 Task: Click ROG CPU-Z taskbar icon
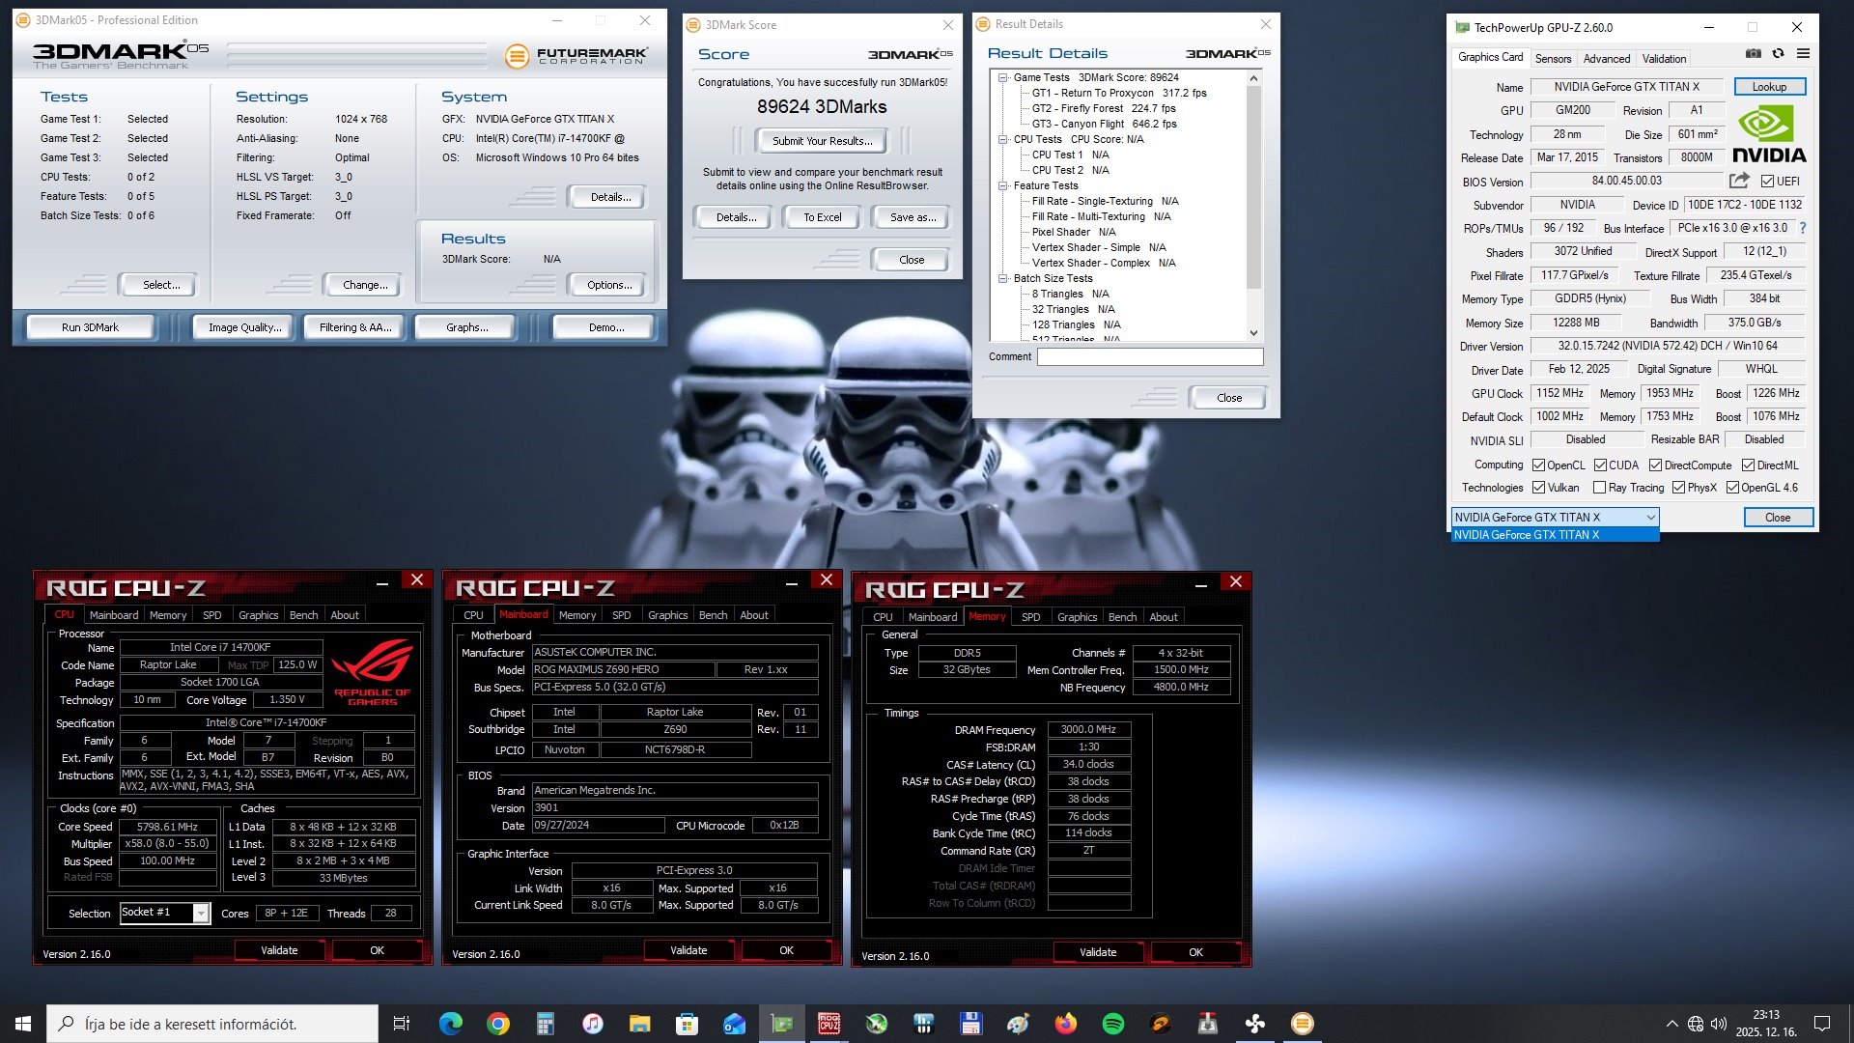pos(829,1024)
